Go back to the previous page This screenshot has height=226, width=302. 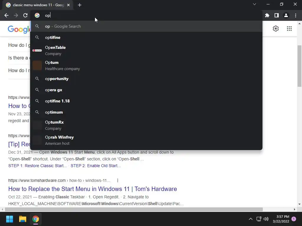coord(6,15)
